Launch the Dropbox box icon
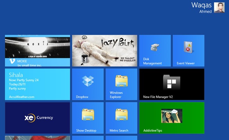 [88, 81]
